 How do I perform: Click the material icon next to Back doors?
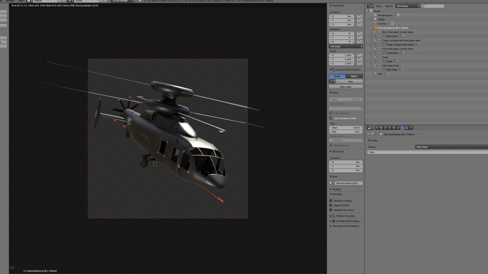point(404,36)
